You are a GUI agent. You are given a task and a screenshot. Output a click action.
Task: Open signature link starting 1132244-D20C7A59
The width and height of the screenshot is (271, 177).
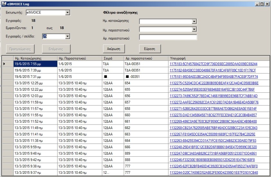[214, 173]
